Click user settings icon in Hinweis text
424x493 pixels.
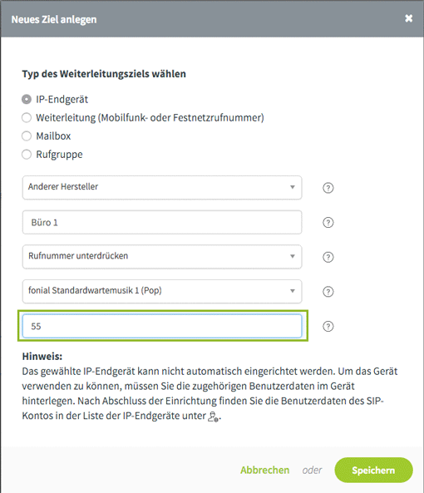pos(214,417)
